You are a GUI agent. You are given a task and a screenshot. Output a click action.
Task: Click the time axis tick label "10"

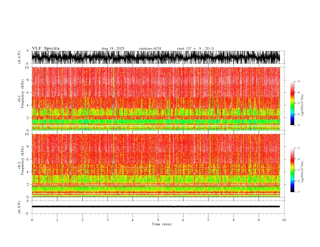coord(284,220)
